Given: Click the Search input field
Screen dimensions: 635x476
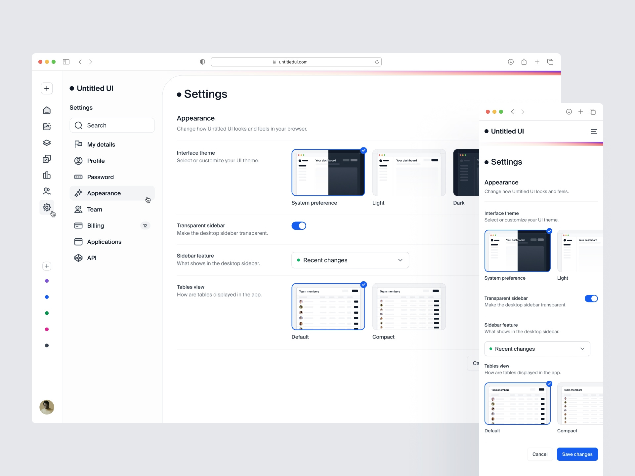Looking at the screenshot, I should coord(112,125).
